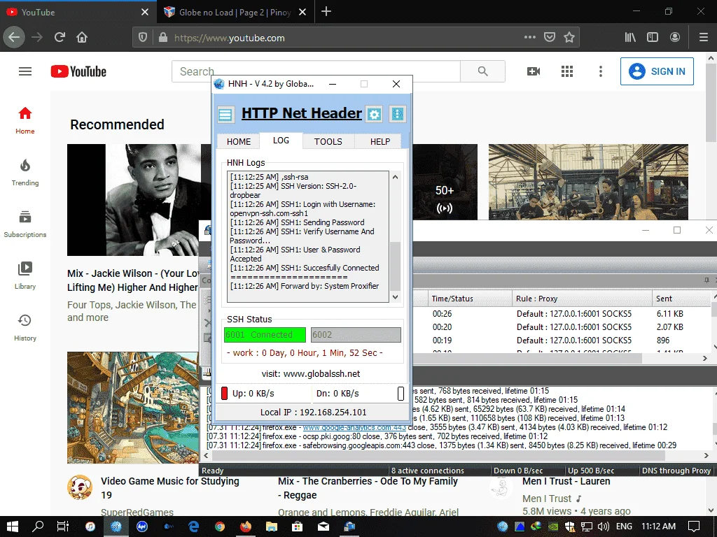Click the red upload indicator in HNH

[224, 393]
